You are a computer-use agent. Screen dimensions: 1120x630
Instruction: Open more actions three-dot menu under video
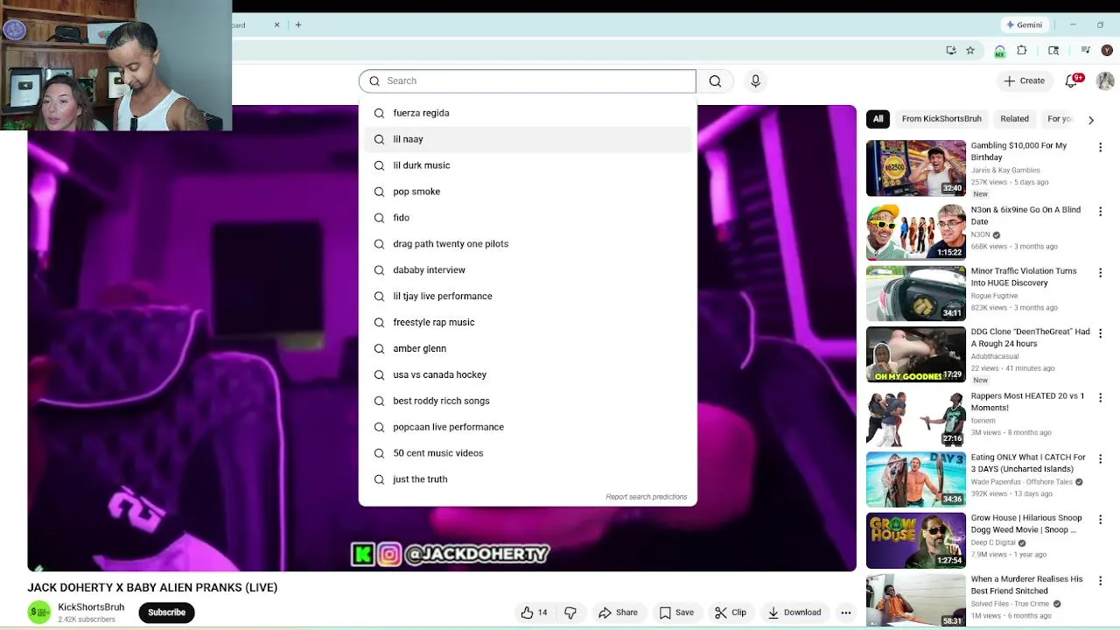pyautogui.click(x=845, y=612)
